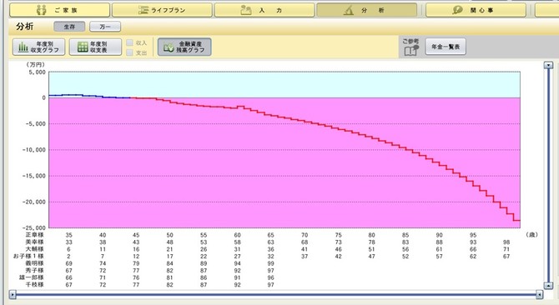
Task: Click the speech bubble 関心事 icon
Action: [457, 10]
